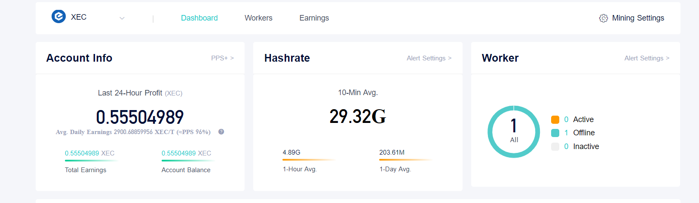The width and height of the screenshot is (699, 203).
Task: Click the 10-Min Avg. label
Action: [x=358, y=93]
